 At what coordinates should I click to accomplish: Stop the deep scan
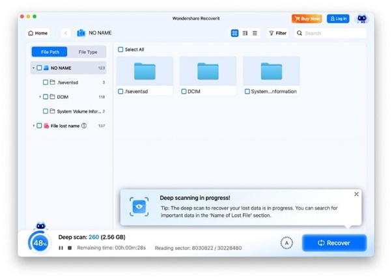point(69,248)
